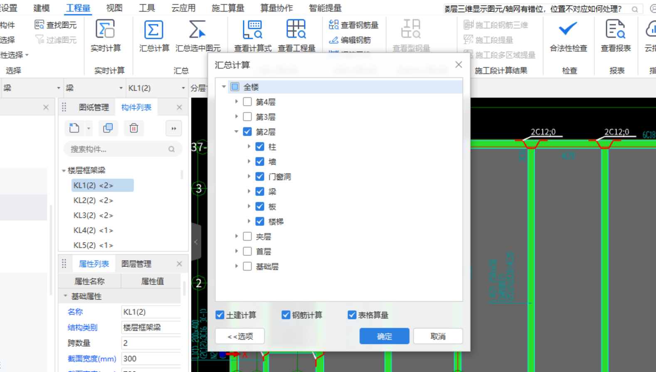The width and height of the screenshot is (656, 372).
Task: Click the <<选项 button
Action: [x=240, y=336]
